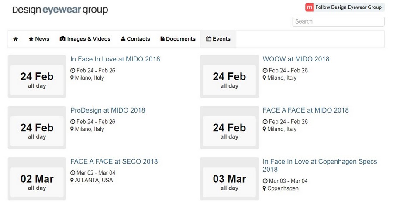Open the News tab
The height and width of the screenshot is (208, 393).
(x=39, y=39)
